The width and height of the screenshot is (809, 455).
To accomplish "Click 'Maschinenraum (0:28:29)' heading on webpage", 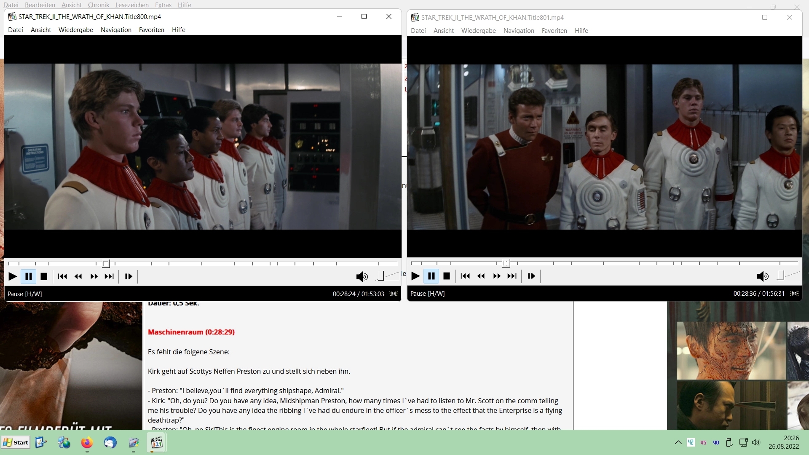I will [191, 332].
